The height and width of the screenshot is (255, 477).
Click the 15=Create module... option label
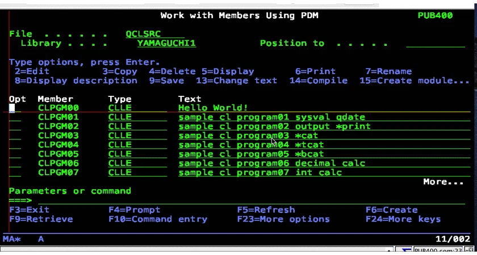(415, 80)
